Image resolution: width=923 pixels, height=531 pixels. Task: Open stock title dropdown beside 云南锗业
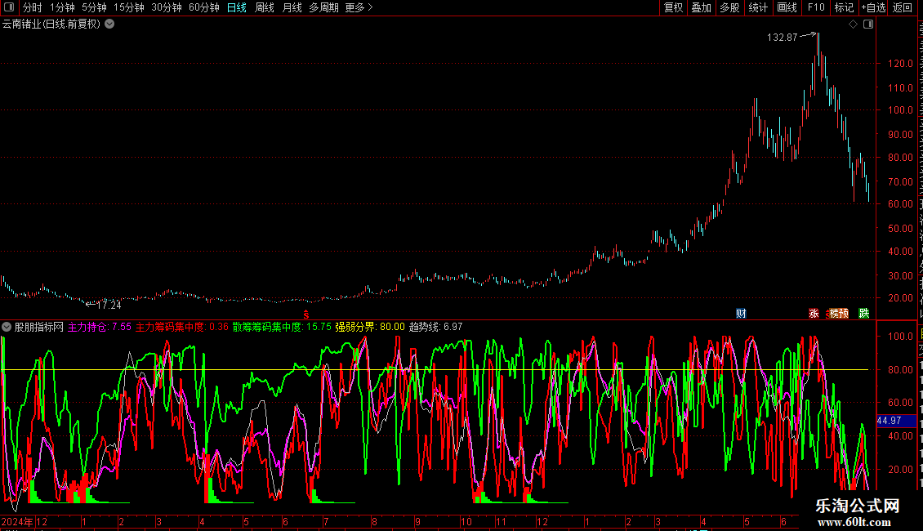point(109,25)
